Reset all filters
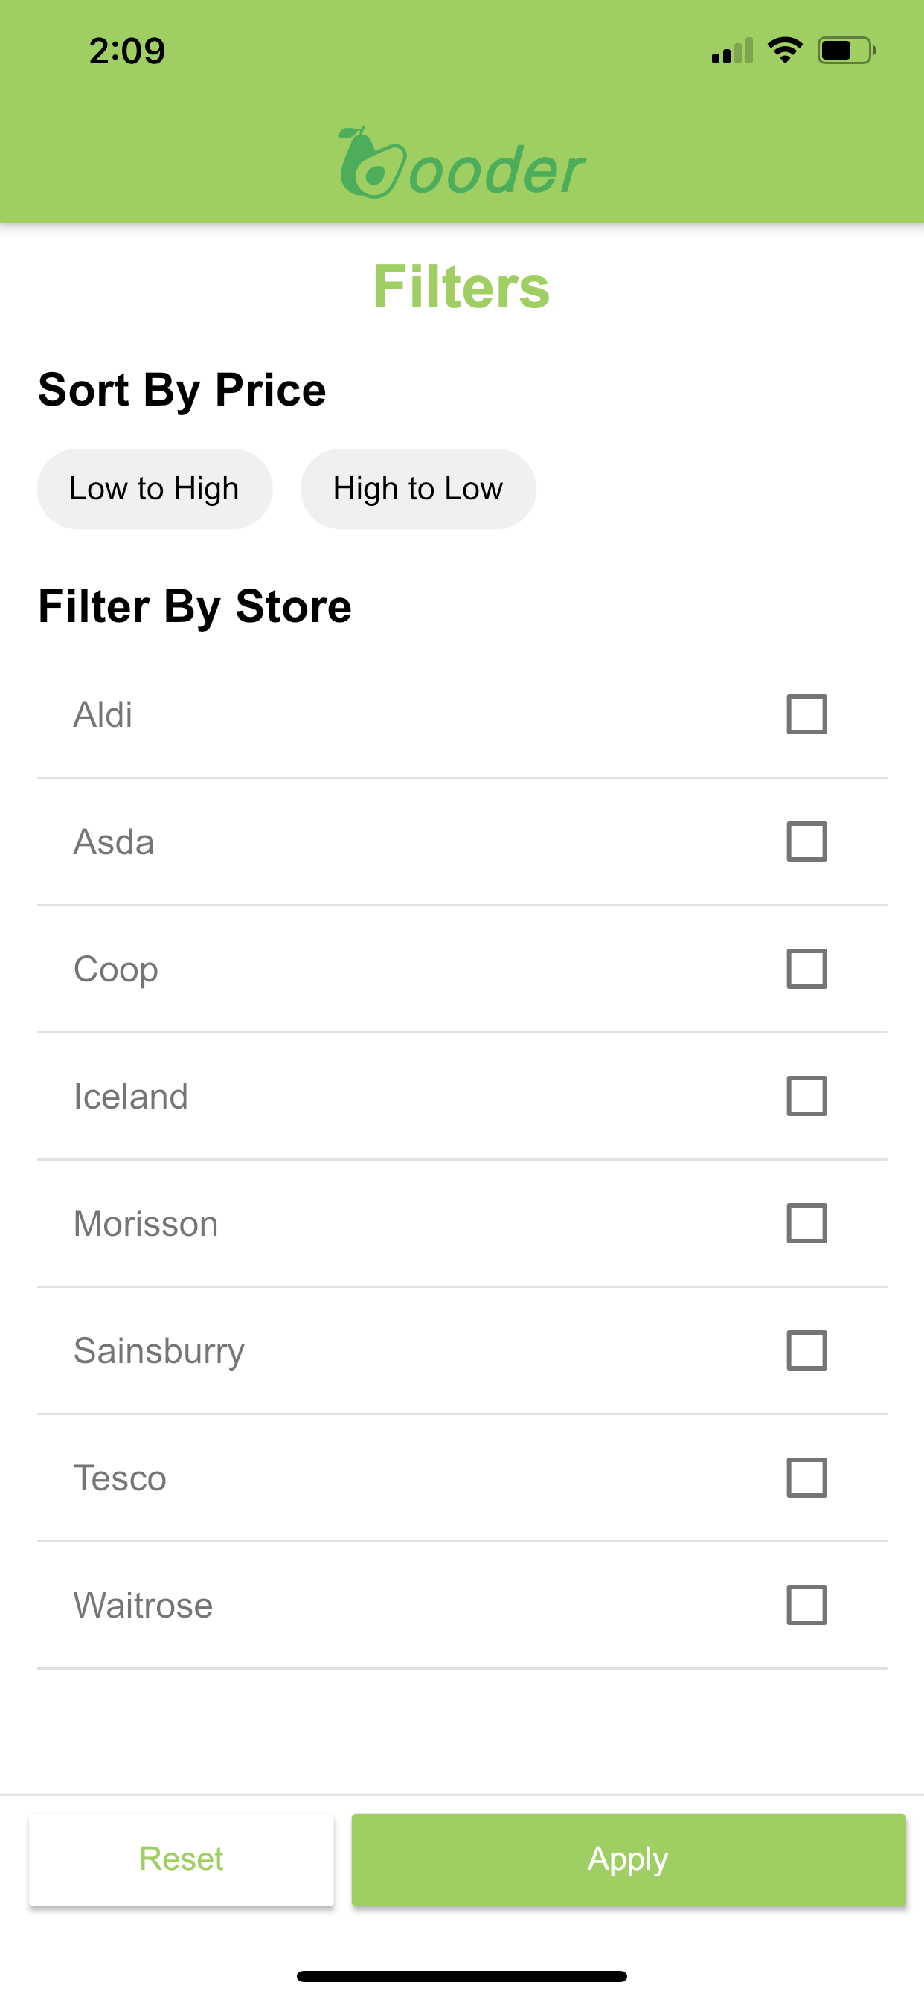Viewport: 924px width, 2000px height. [182, 1859]
